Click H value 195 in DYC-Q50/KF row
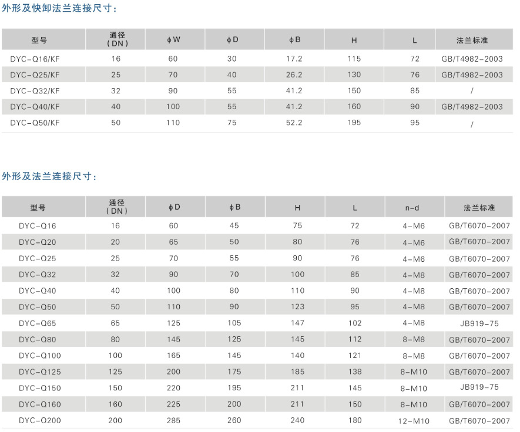 coord(354,123)
